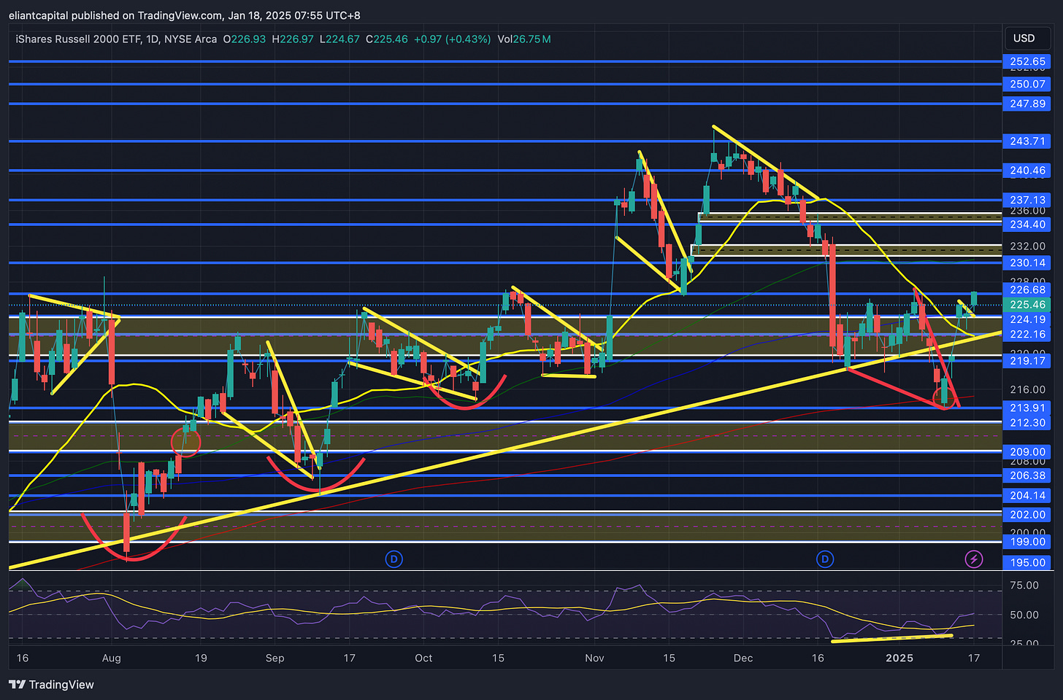Select the 243.71 price level label
Viewport: 1063px width, 700px height.
coord(1027,141)
